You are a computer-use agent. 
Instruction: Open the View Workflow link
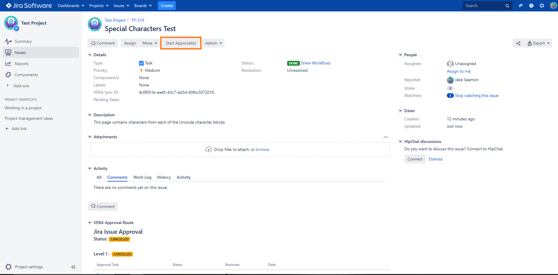coord(316,63)
